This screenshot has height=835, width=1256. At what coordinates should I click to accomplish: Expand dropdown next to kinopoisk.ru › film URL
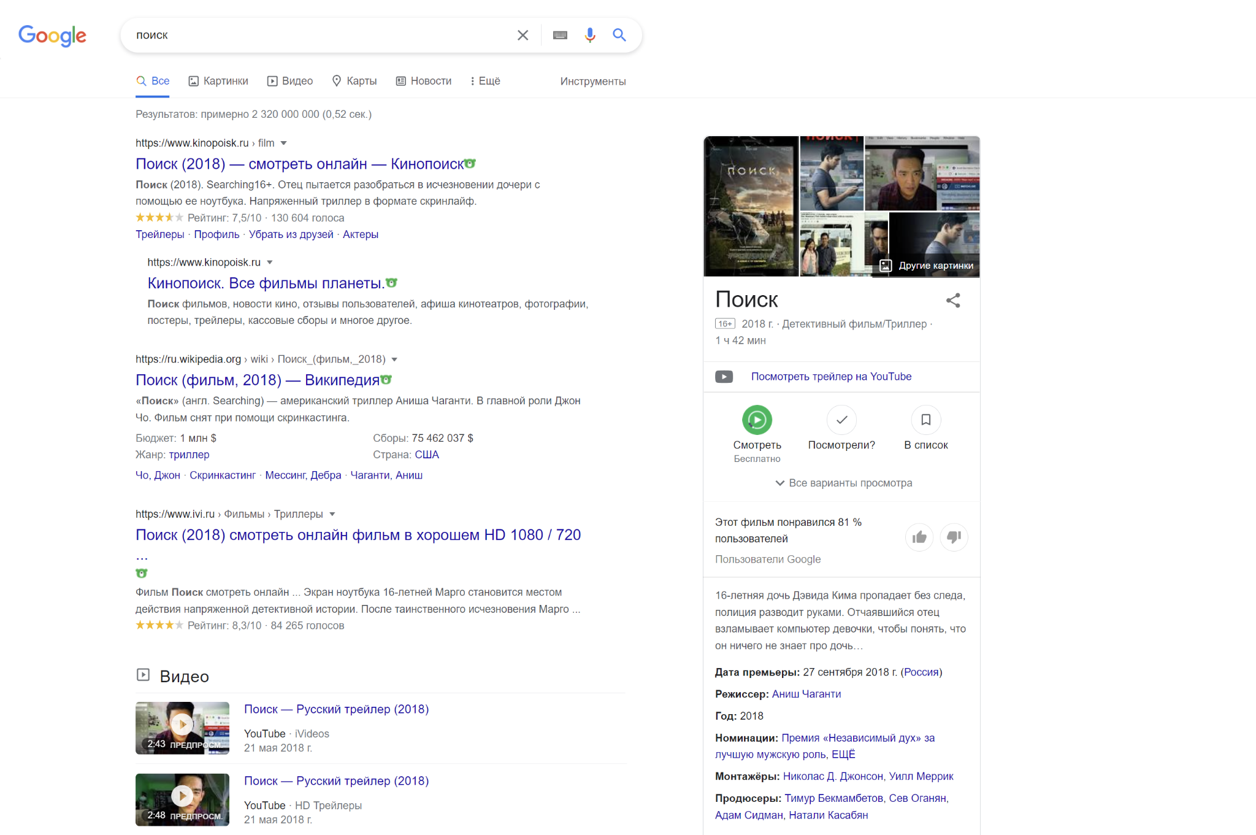coord(284,143)
